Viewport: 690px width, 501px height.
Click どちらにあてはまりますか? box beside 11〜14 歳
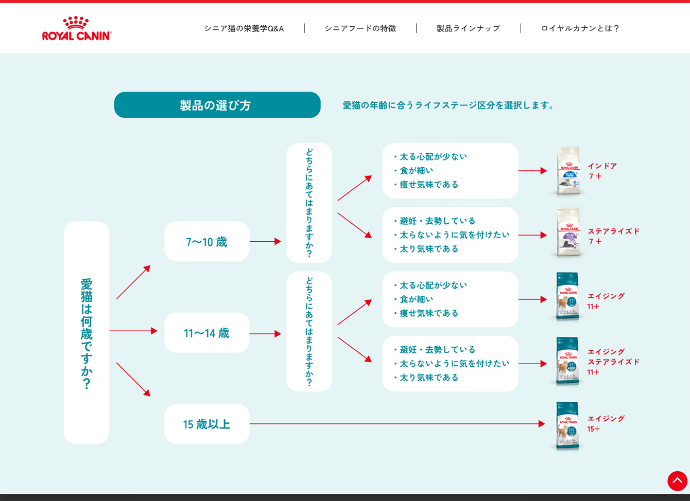[309, 331]
